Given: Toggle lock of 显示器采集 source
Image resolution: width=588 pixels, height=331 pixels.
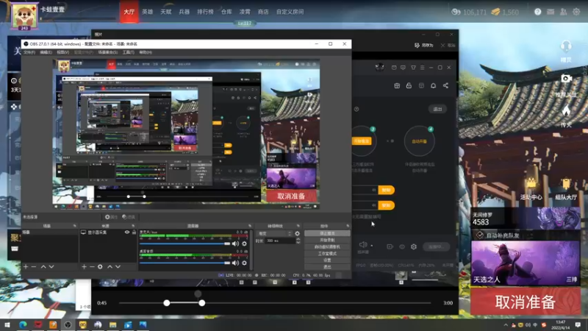Looking at the screenshot, I should [134, 232].
